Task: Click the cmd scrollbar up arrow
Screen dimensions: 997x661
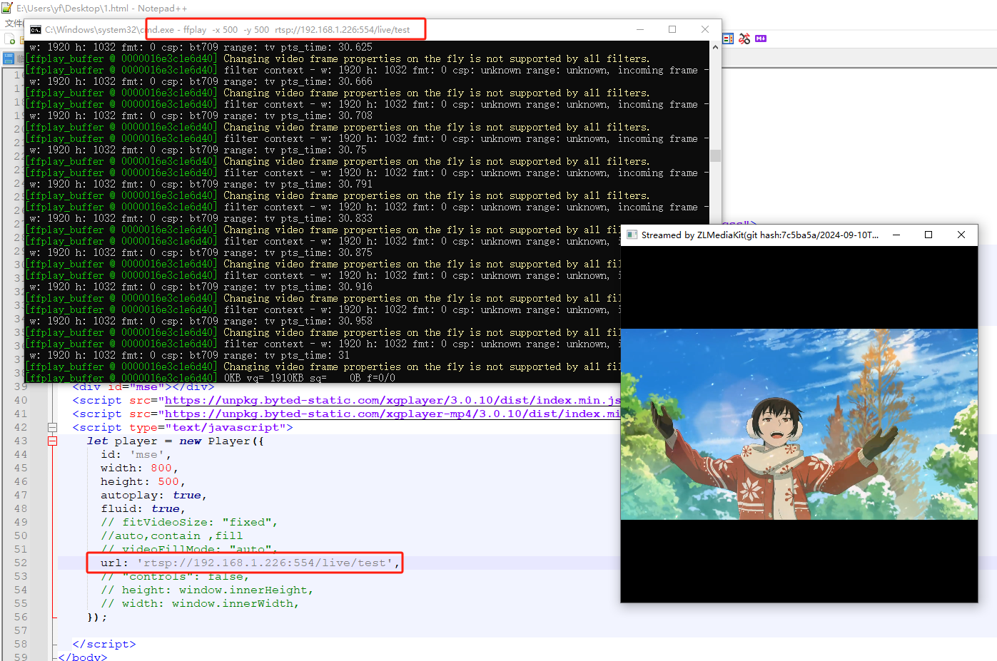Action: (x=715, y=47)
